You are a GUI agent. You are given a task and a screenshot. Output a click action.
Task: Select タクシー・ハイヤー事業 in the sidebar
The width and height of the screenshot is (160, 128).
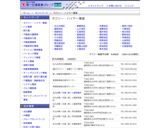click(x=35, y=23)
